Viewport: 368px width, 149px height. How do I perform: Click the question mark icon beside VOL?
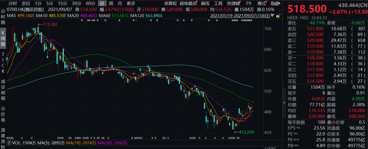click(9, 143)
